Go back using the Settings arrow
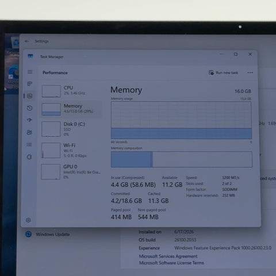The image size is (276, 276). (26, 41)
